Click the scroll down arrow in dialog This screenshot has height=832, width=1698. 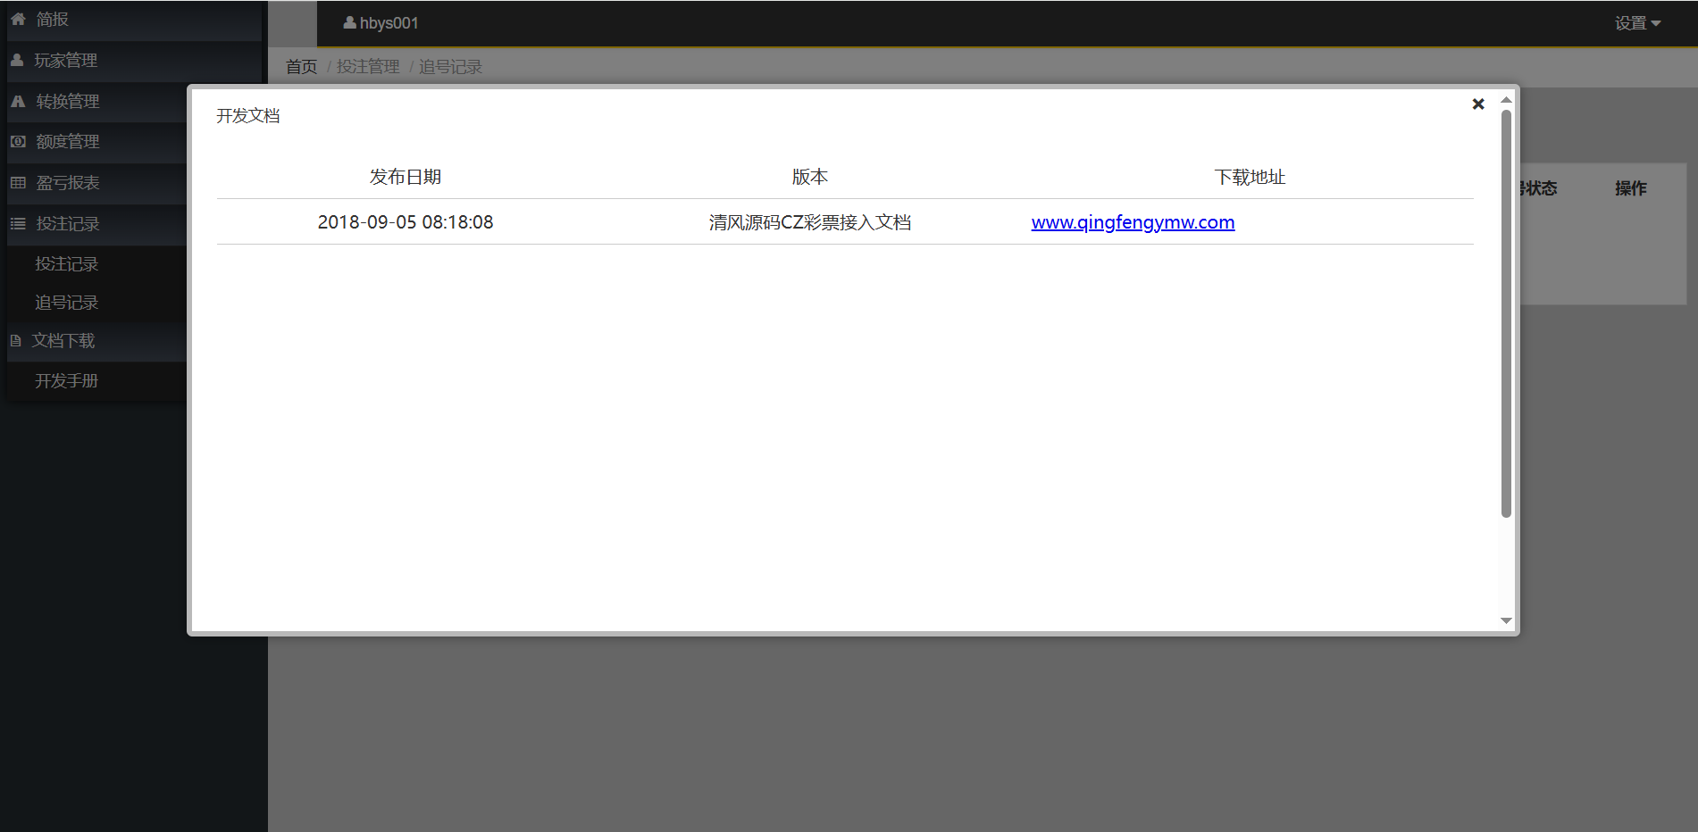pos(1506,620)
